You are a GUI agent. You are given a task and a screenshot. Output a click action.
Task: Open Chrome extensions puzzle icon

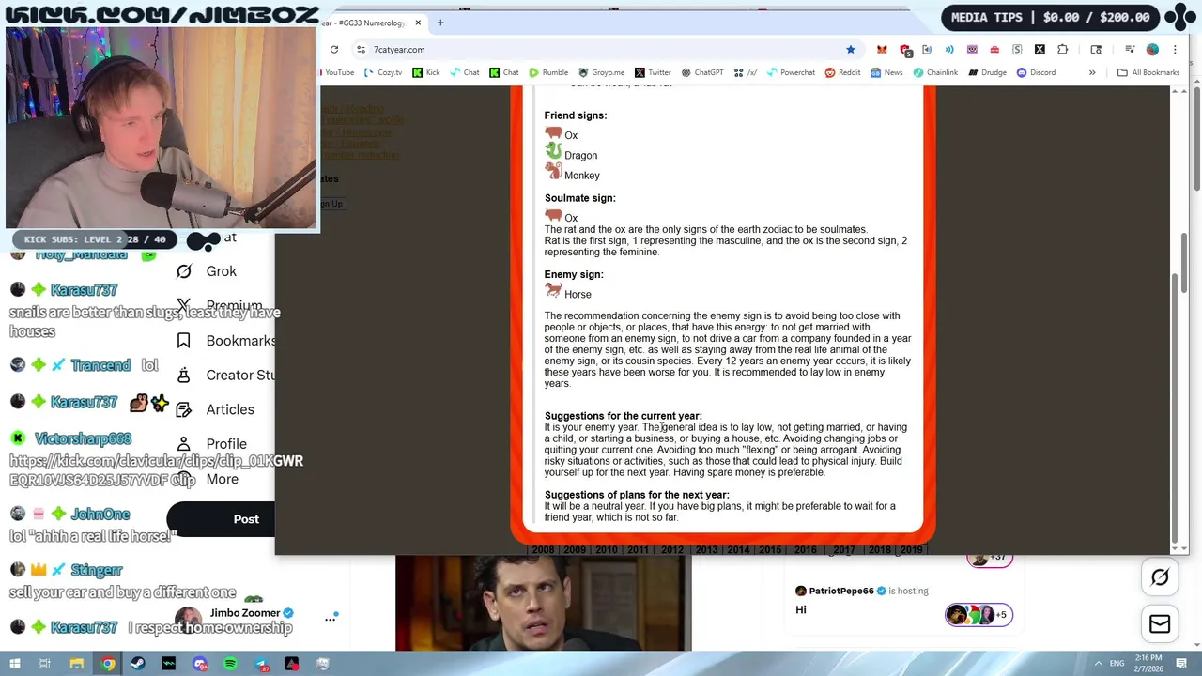point(1062,49)
